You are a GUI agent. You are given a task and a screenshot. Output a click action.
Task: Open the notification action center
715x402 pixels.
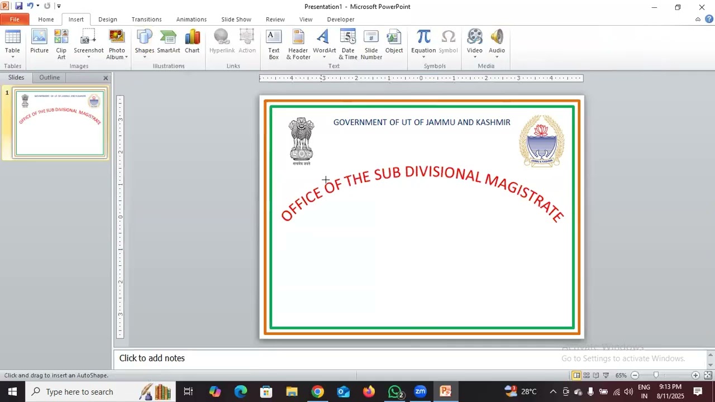(x=698, y=391)
